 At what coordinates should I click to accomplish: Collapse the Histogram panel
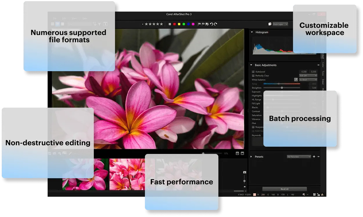point(252,32)
